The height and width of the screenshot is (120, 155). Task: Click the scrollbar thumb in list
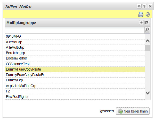click(x=148, y=48)
